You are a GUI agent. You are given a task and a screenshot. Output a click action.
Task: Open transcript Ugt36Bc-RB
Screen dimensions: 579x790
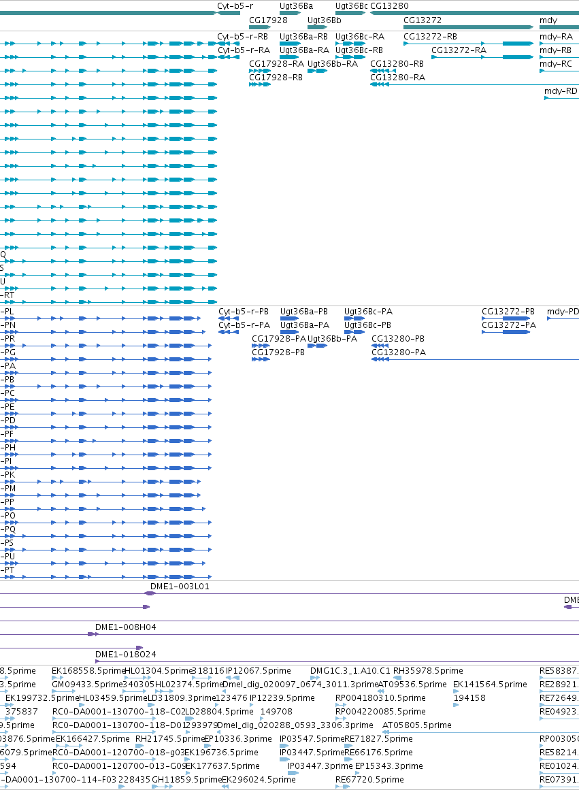click(x=359, y=50)
